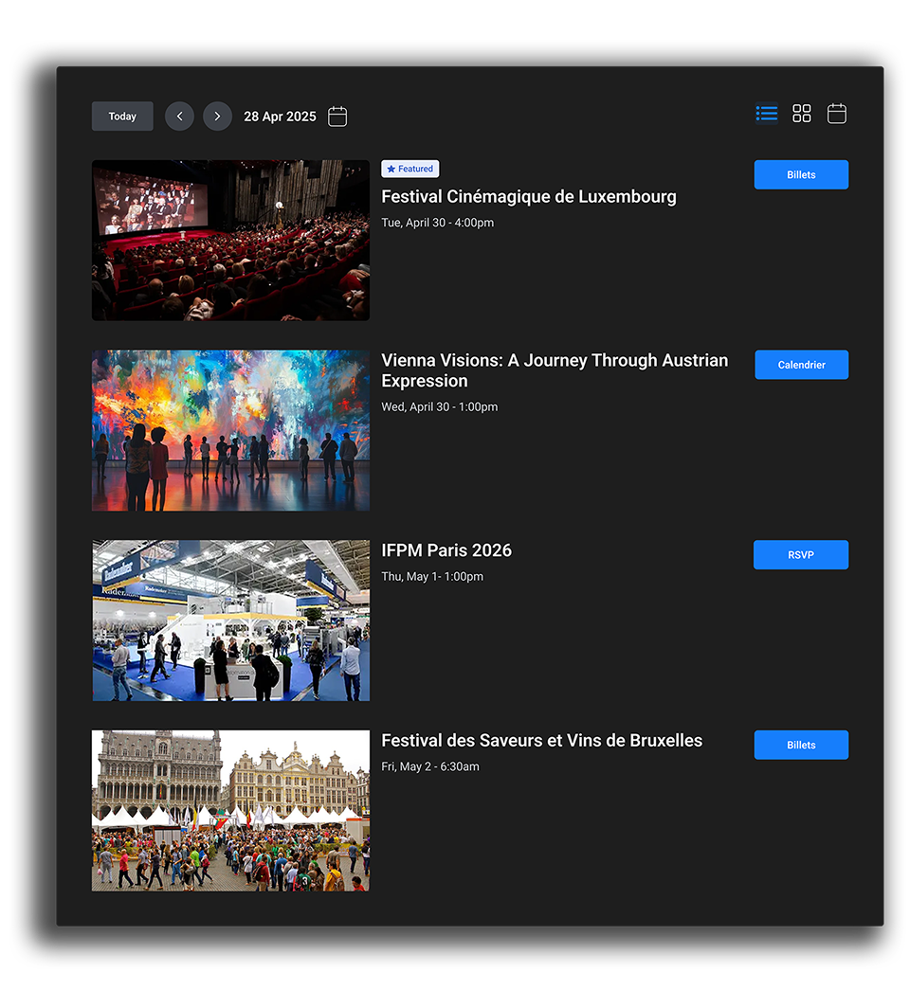
Task: Go to next date range
Action: [217, 117]
